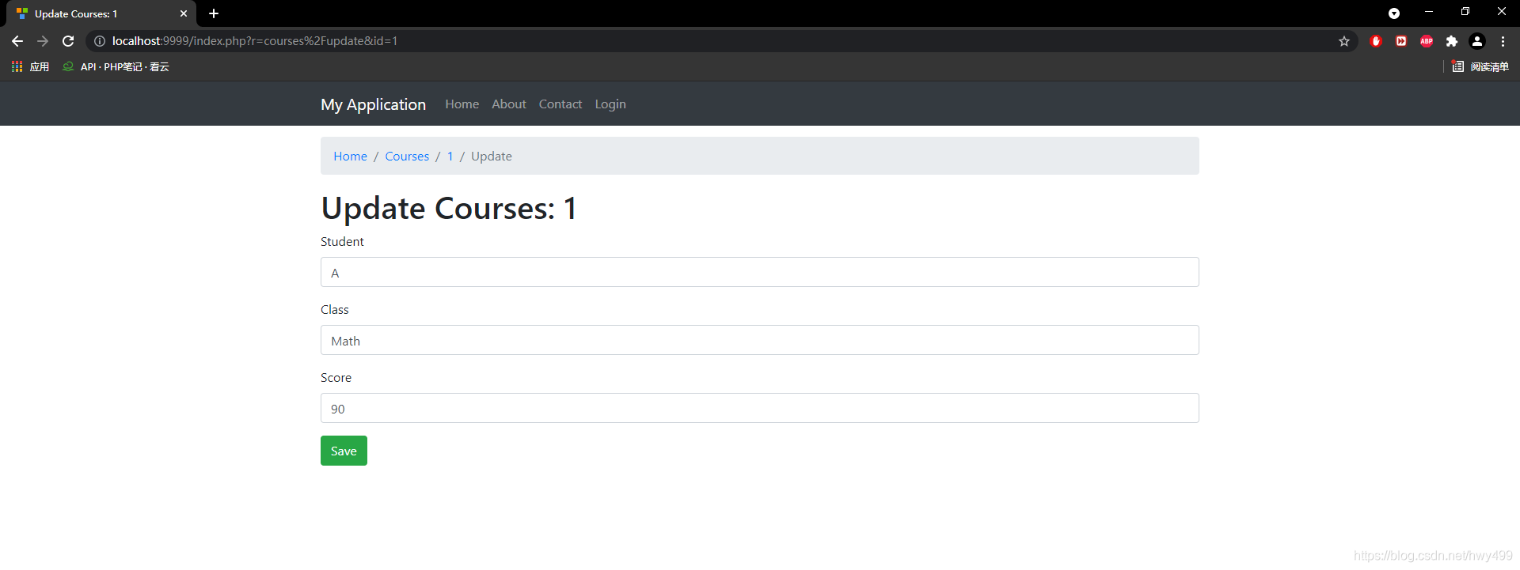This screenshot has width=1520, height=570.
Task: Open the ABP Adblock Plus extension
Action: (1427, 41)
